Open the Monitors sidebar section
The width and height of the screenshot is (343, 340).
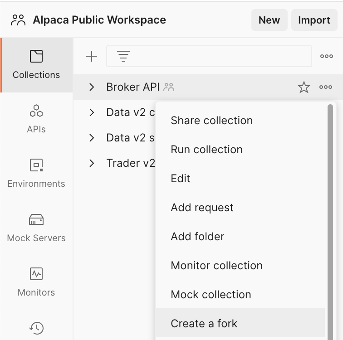tap(36, 282)
